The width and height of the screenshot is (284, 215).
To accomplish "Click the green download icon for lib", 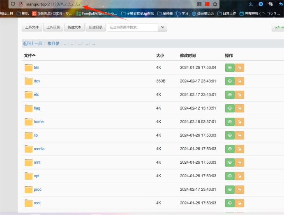I will pyautogui.click(x=230, y=135).
